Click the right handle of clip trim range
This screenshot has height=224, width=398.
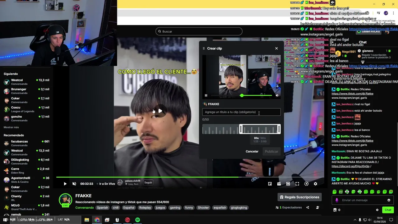point(279,129)
